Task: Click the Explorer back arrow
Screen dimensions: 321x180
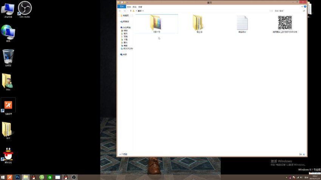Action: pos(120,11)
